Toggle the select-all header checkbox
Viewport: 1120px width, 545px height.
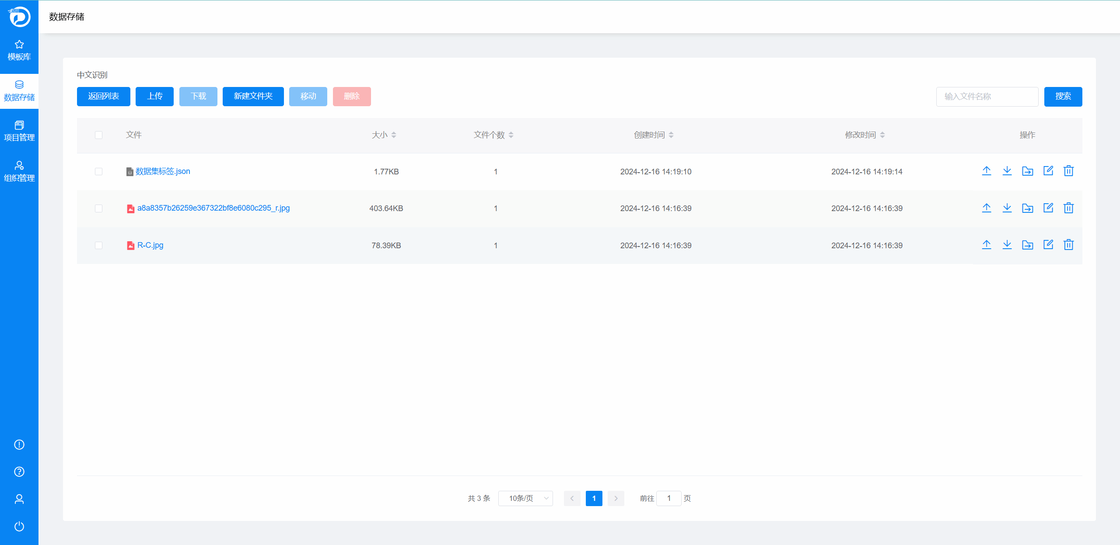(x=98, y=135)
